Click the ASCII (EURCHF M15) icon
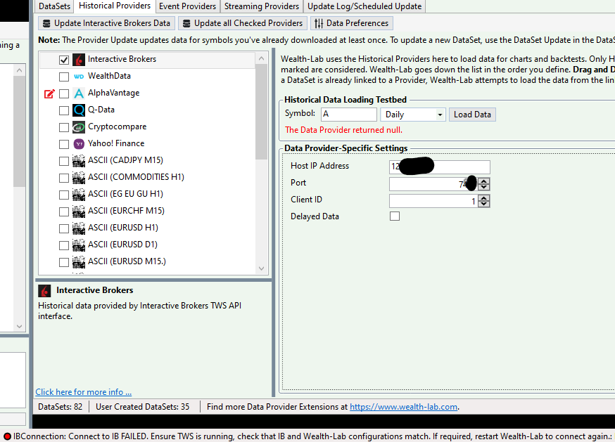Image resolution: width=615 pixels, height=442 pixels. (79, 212)
